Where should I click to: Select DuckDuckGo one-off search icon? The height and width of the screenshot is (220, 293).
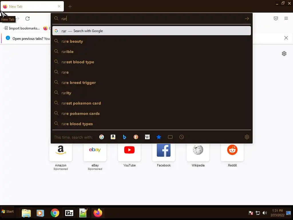136,137
